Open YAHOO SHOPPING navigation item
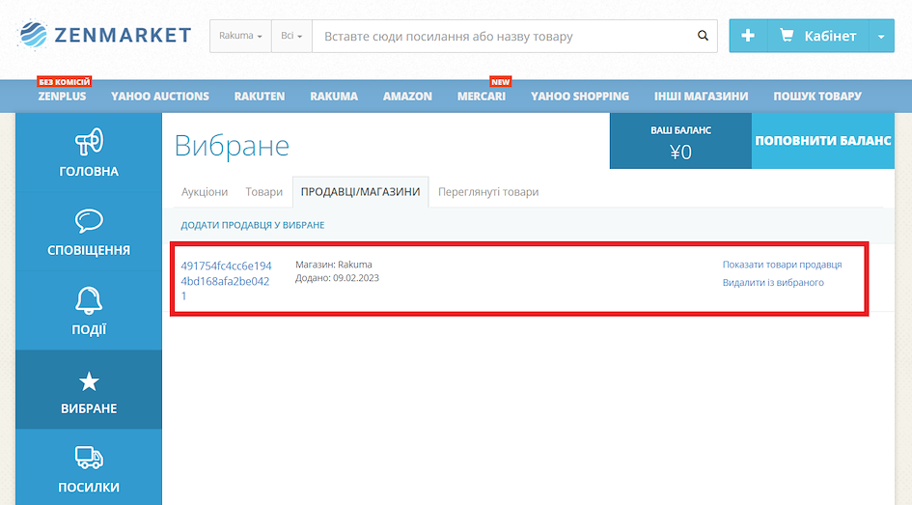The height and width of the screenshot is (505, 912). [x=579, y=96]
